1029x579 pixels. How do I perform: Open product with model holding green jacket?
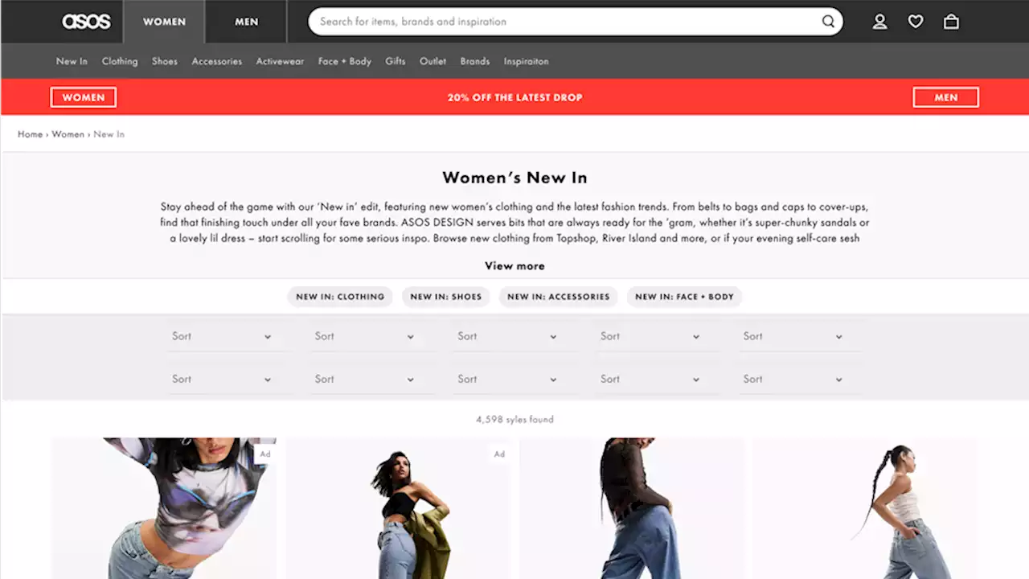[x=398, y=508]
